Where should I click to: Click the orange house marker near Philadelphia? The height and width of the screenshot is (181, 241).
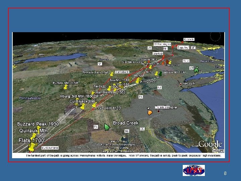pos(150,112)
